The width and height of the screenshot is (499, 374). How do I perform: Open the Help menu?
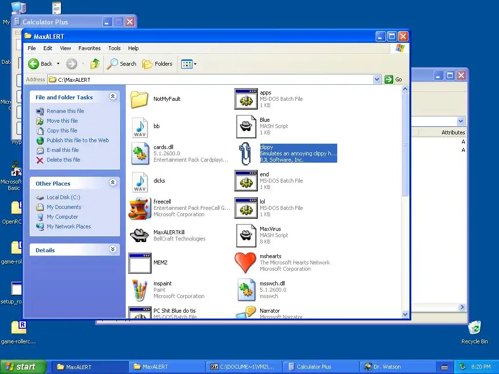pyautogui.click(x=134, y=48)
